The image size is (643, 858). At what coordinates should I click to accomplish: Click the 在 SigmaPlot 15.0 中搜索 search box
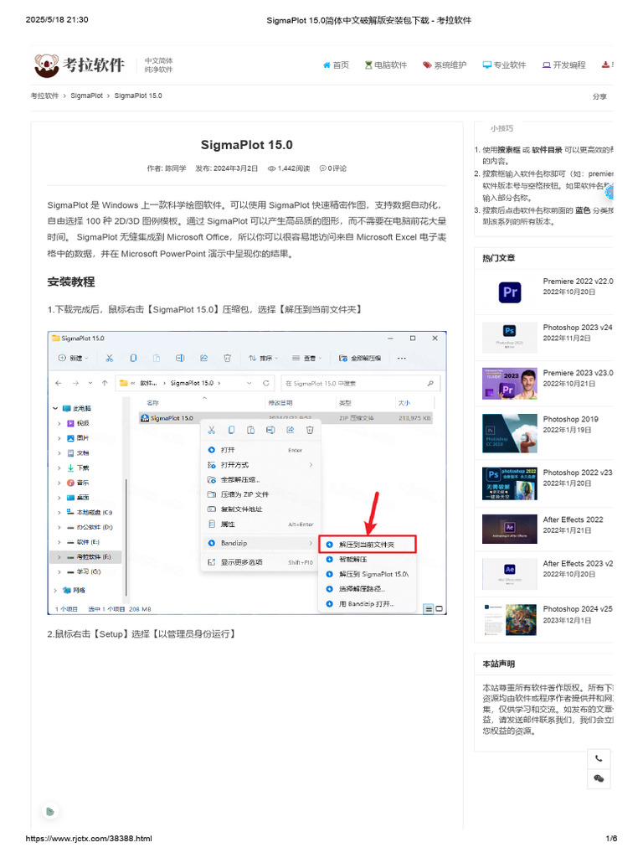tap(360, 384)
